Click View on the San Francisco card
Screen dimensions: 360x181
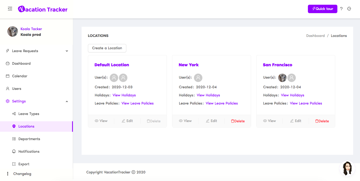tap(269, 121)
